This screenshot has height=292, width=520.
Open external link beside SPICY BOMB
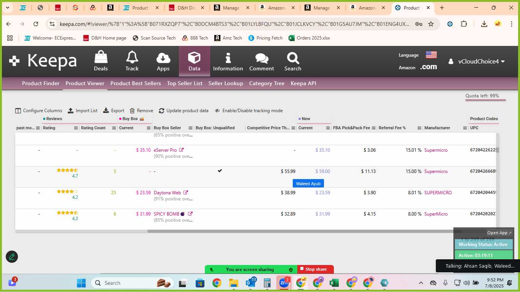tap(190, 214)
